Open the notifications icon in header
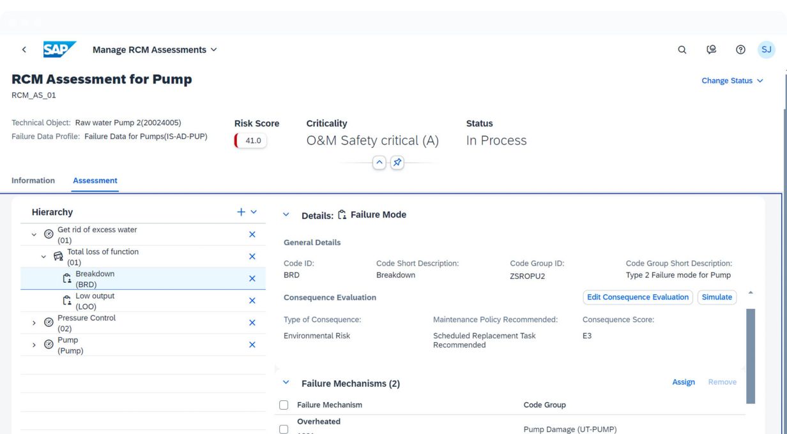This screenshot has height=434, width=787. [x=711, y=50]
